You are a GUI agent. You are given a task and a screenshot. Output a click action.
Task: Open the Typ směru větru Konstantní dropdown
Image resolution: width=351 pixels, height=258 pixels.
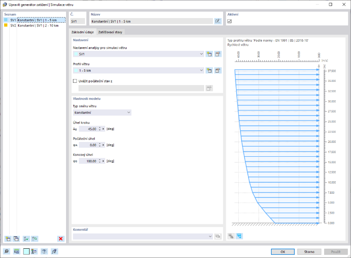(129, 112)
